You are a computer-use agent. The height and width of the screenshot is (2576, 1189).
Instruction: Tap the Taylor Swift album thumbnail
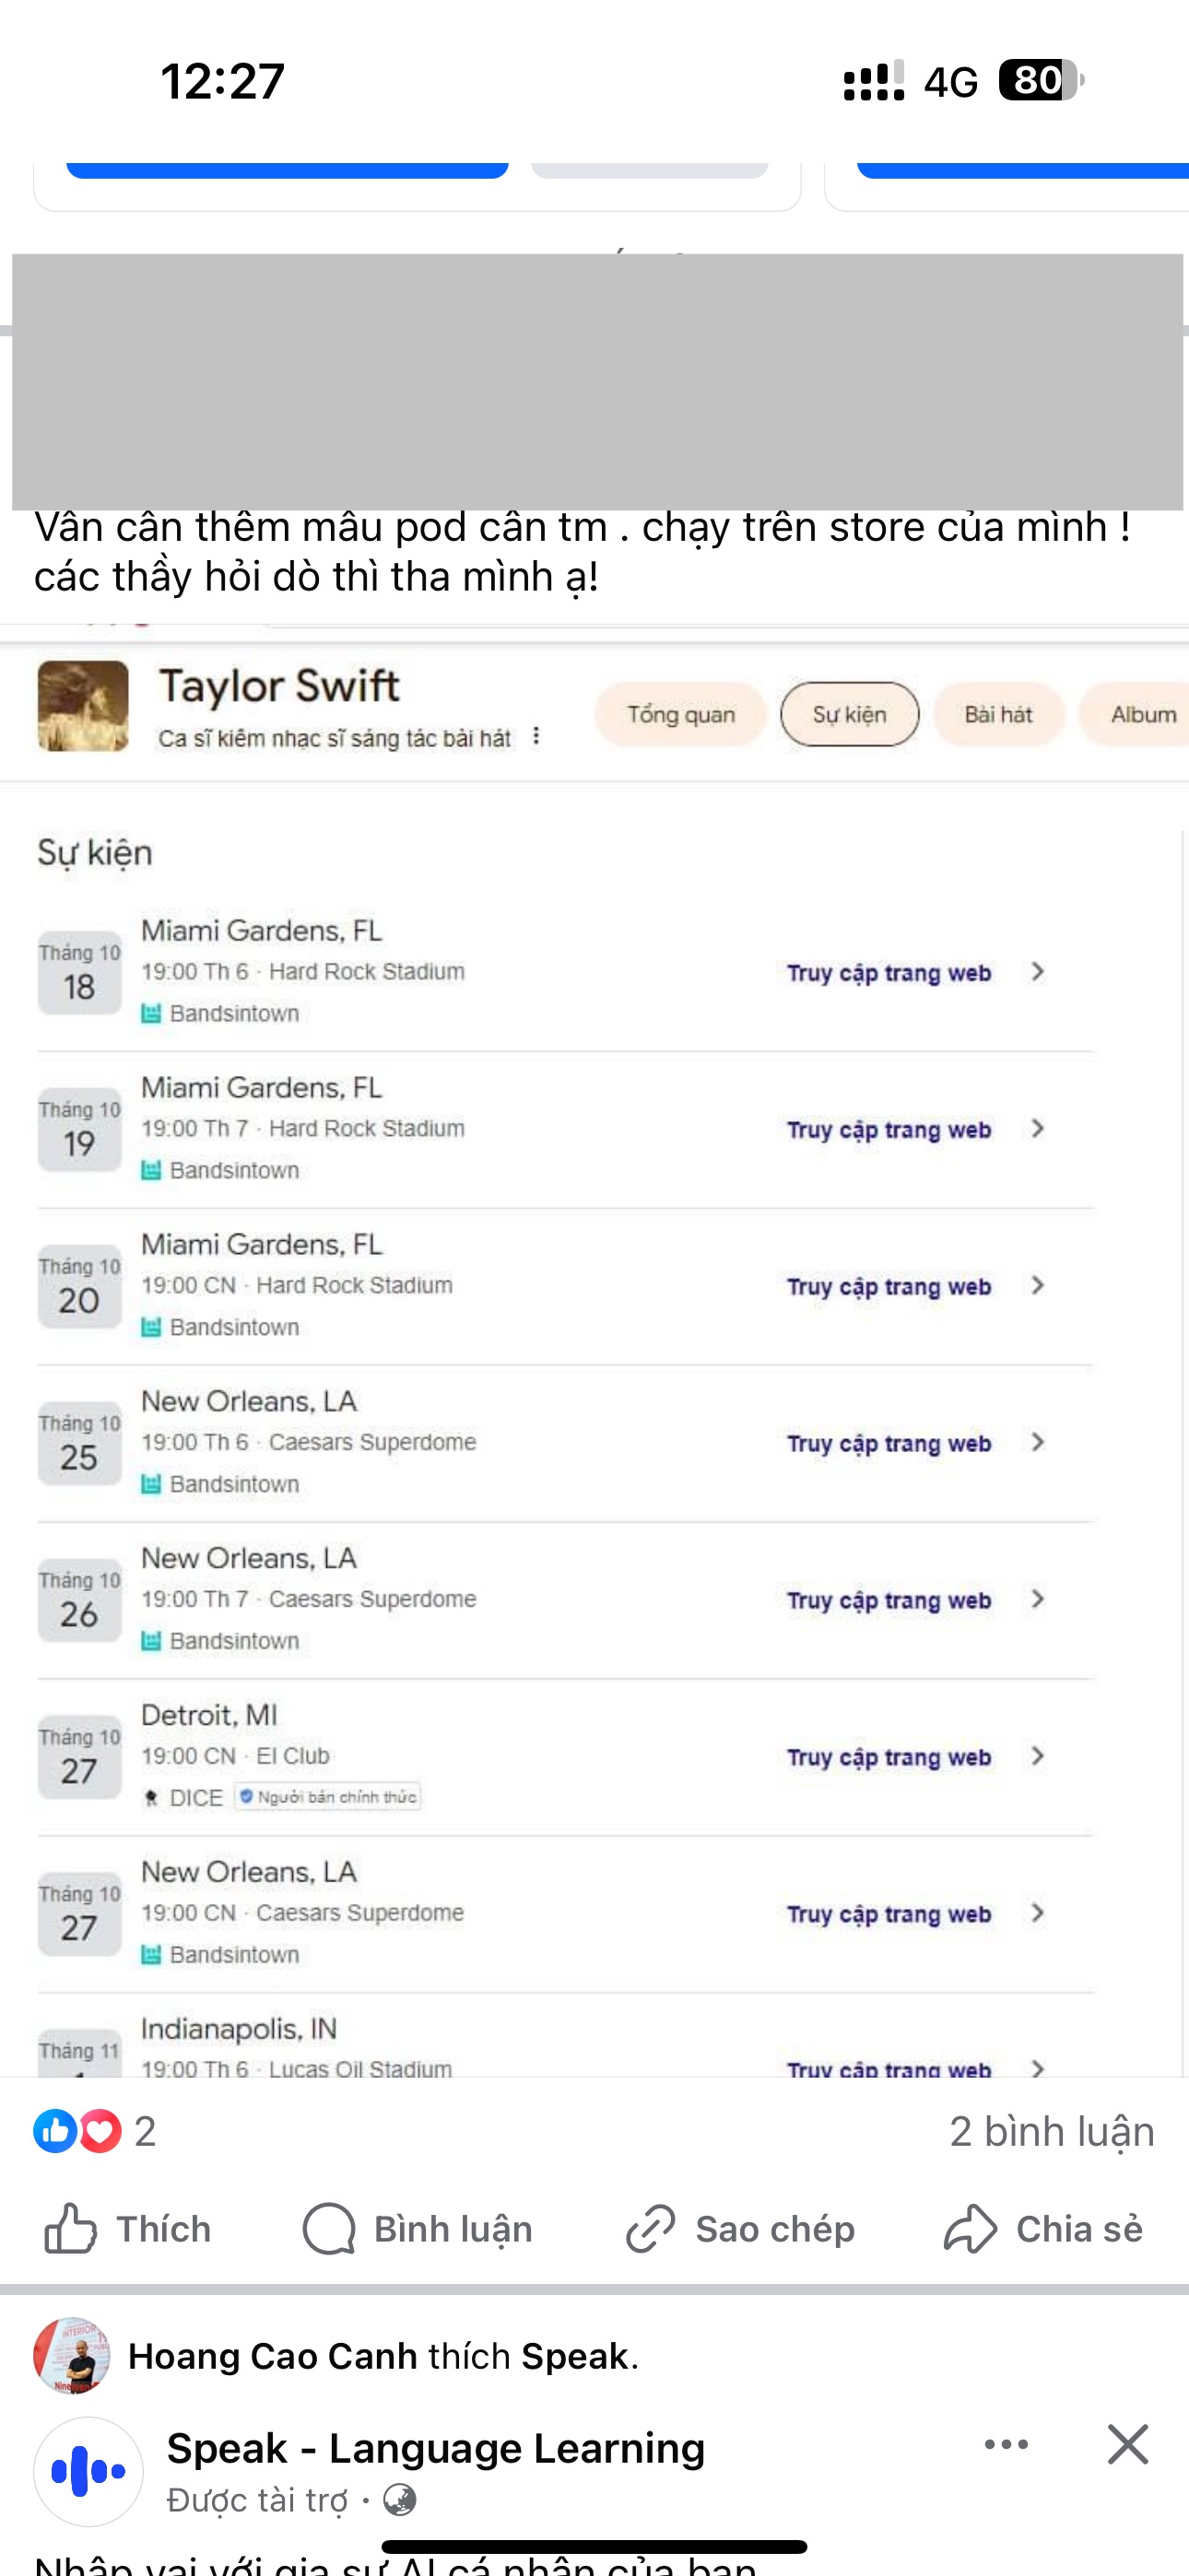pos(83,706)
